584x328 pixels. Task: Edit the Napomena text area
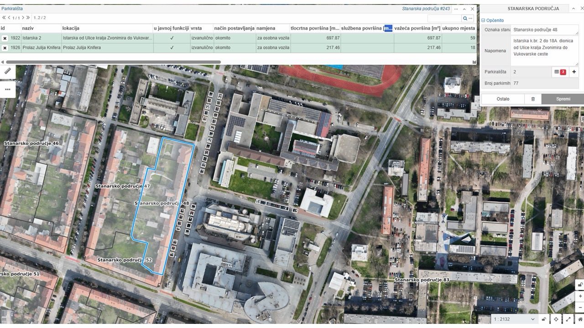click(x=544, y=51)
